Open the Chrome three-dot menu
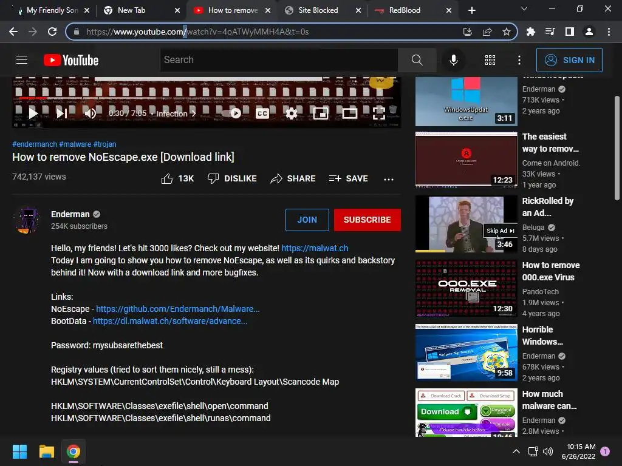 point(609,32)
